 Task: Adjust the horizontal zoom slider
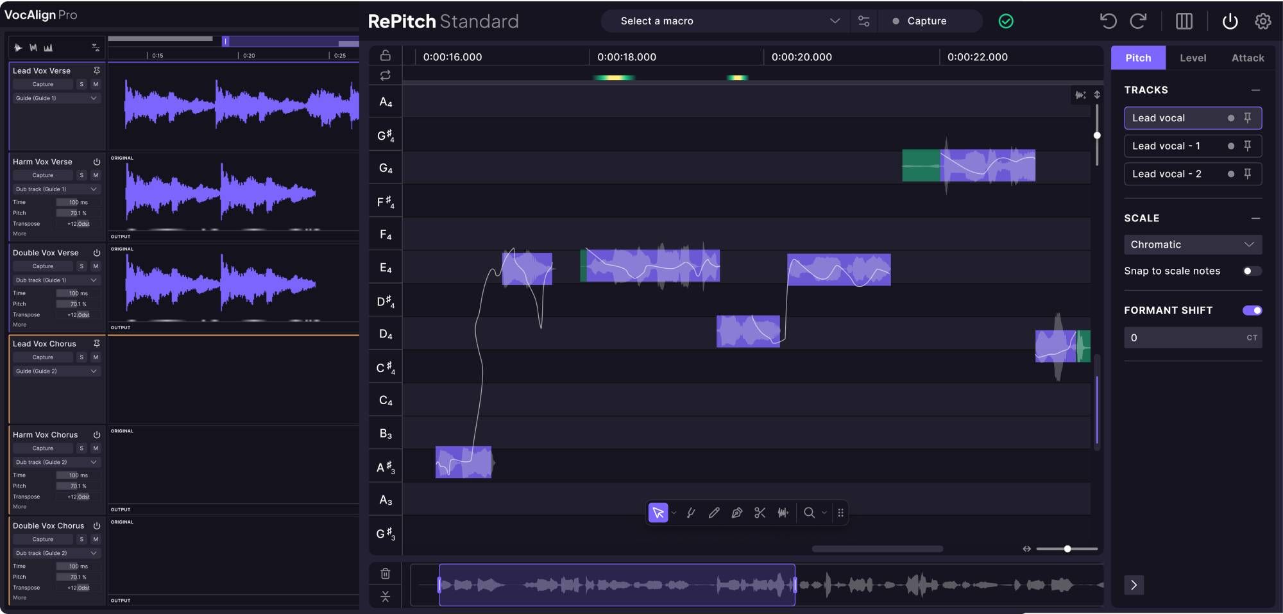coord(1067,549)
